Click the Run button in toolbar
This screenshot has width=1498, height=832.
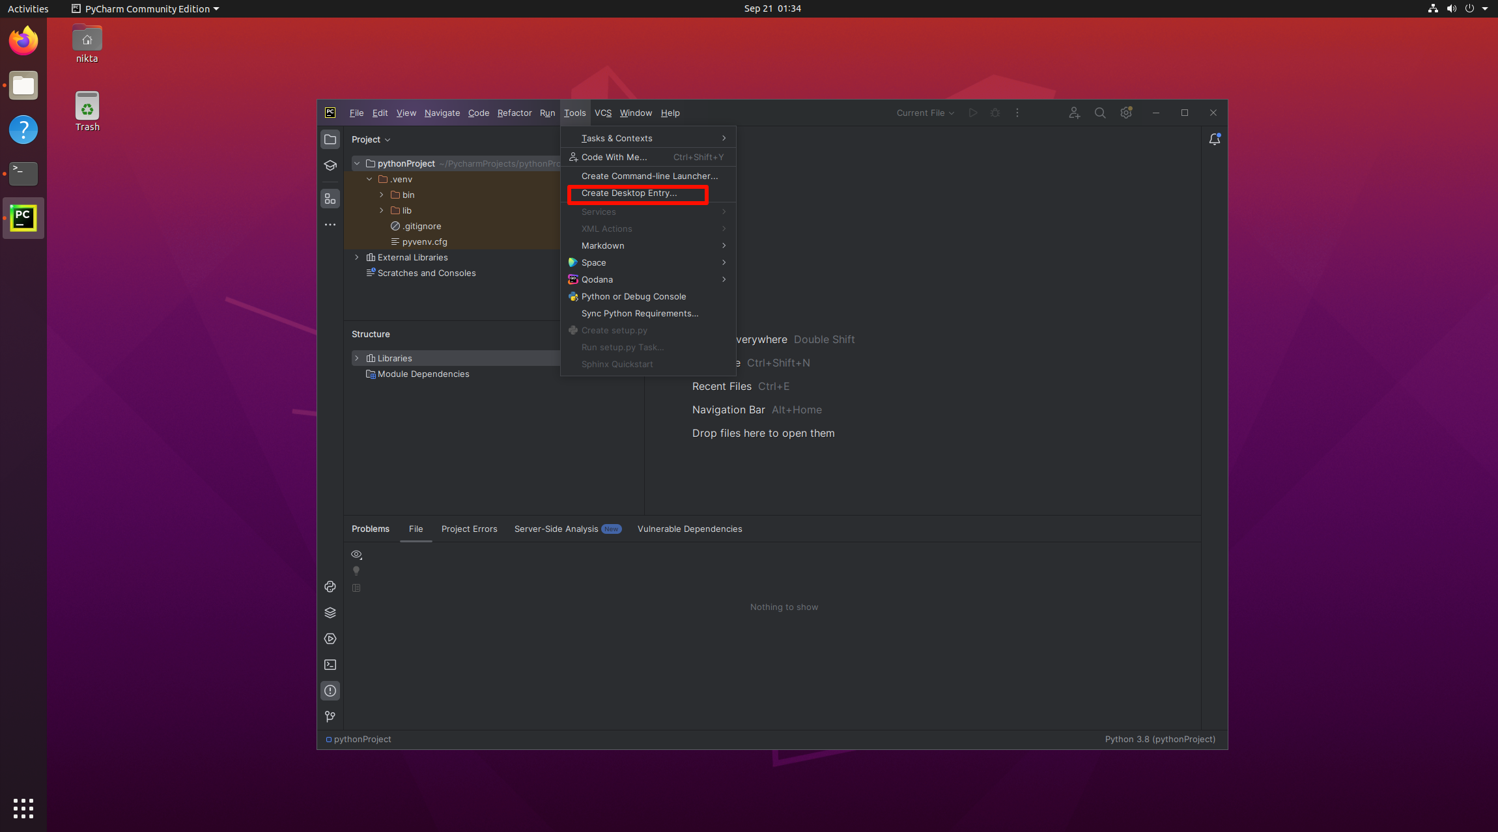coord(973,113)
